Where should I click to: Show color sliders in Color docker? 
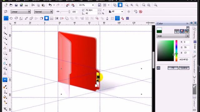coord(177,31)
